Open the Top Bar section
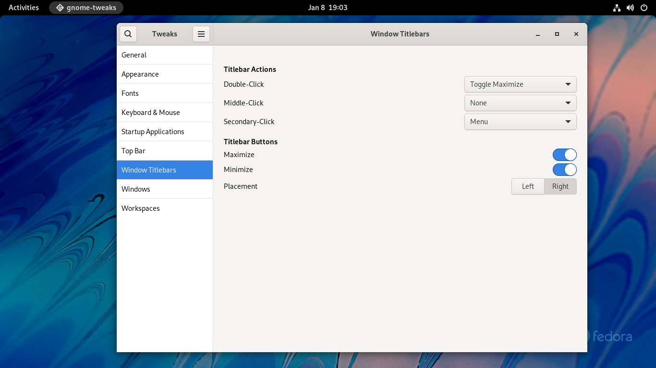Image resolution: width=656 pixels, height=368 pixels. tap(165, 151)
